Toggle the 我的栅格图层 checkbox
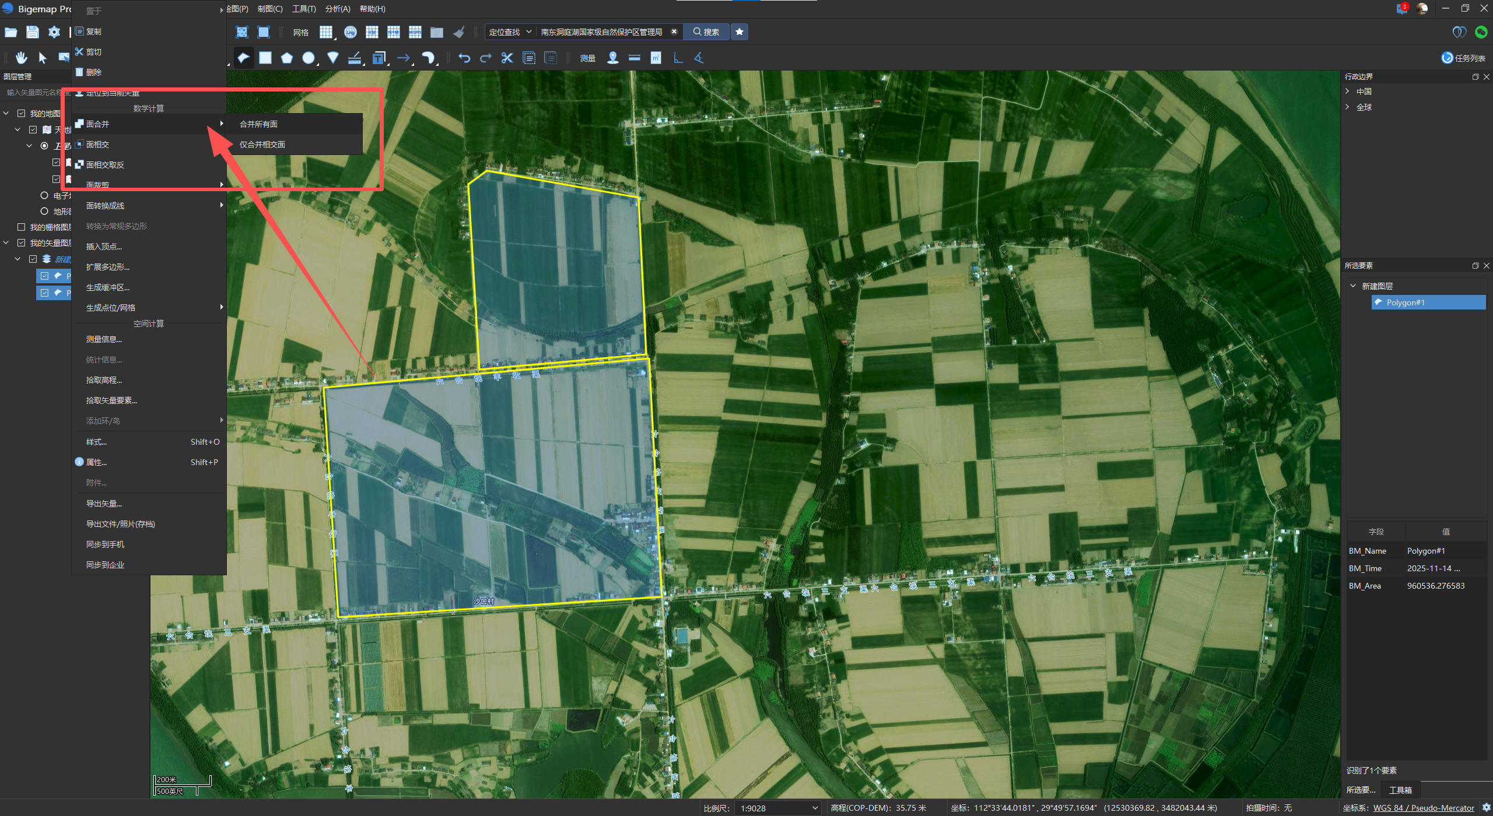1493x816 pixels. [22, 227]
